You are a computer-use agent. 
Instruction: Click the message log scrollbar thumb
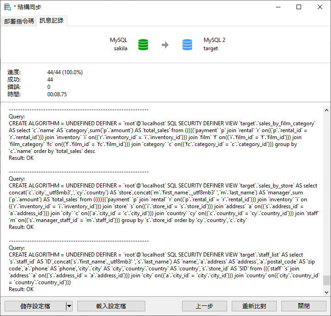(326, 281)
